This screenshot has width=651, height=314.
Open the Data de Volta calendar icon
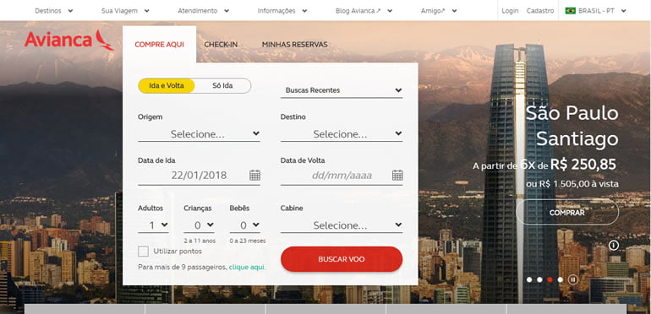(x=397, y=176)
